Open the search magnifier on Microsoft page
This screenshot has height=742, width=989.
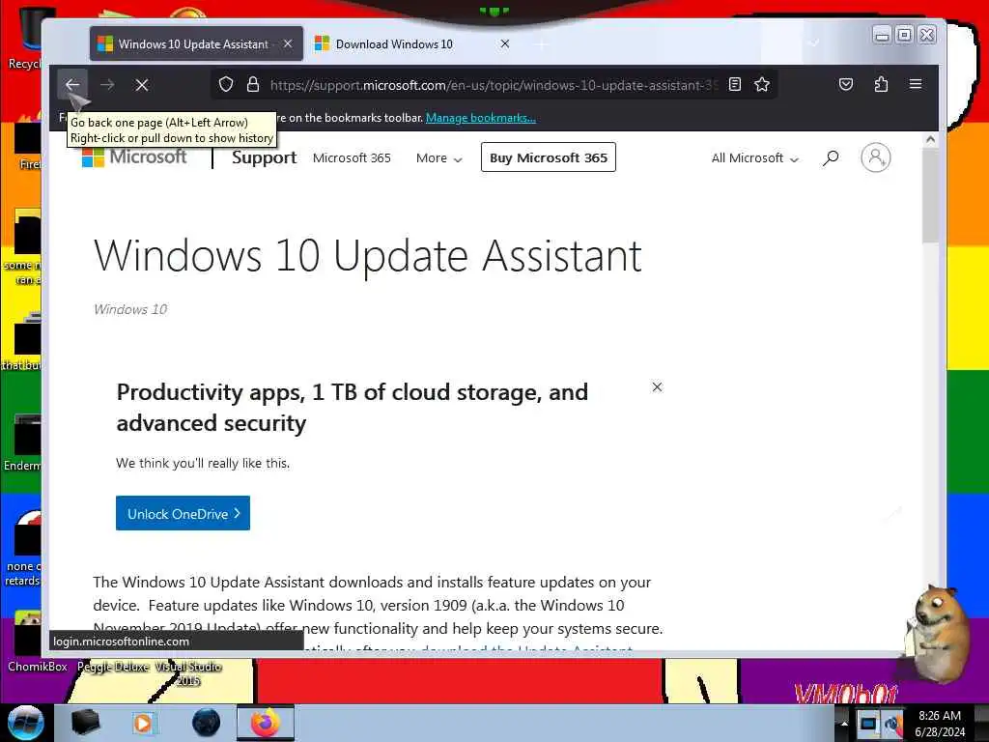[831, 157]
